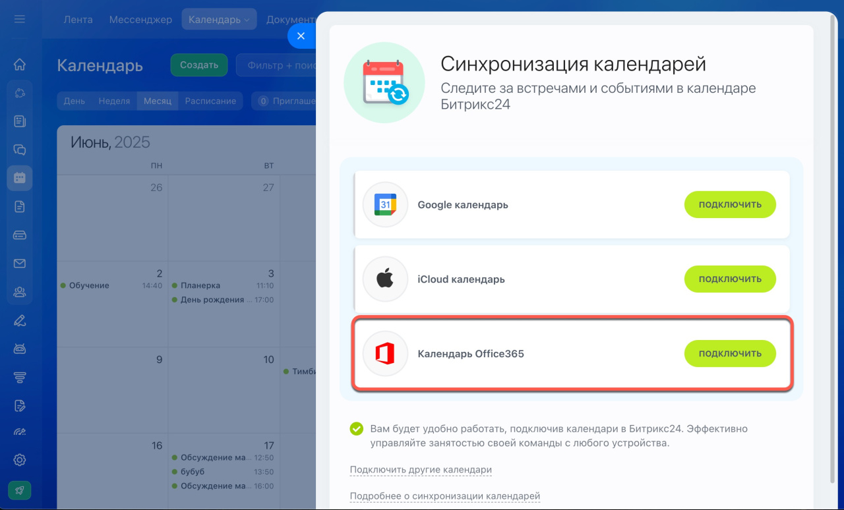Select date 16 in the calendar

pos(157,445)
